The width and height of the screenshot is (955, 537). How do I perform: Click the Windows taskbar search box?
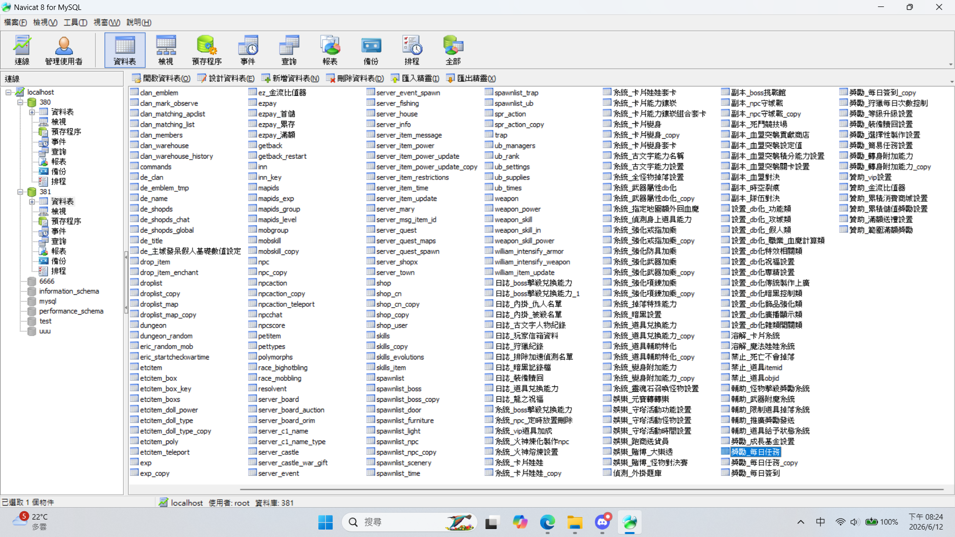[x=409, y=522]
